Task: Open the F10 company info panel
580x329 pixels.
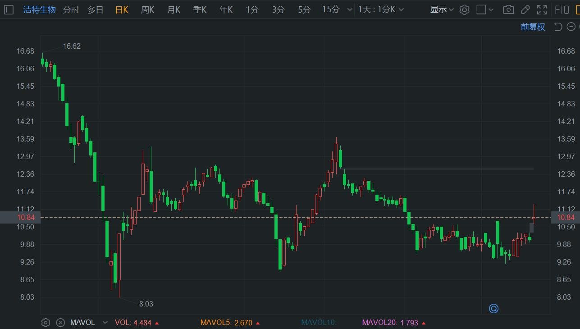Action: coord(562,9)
